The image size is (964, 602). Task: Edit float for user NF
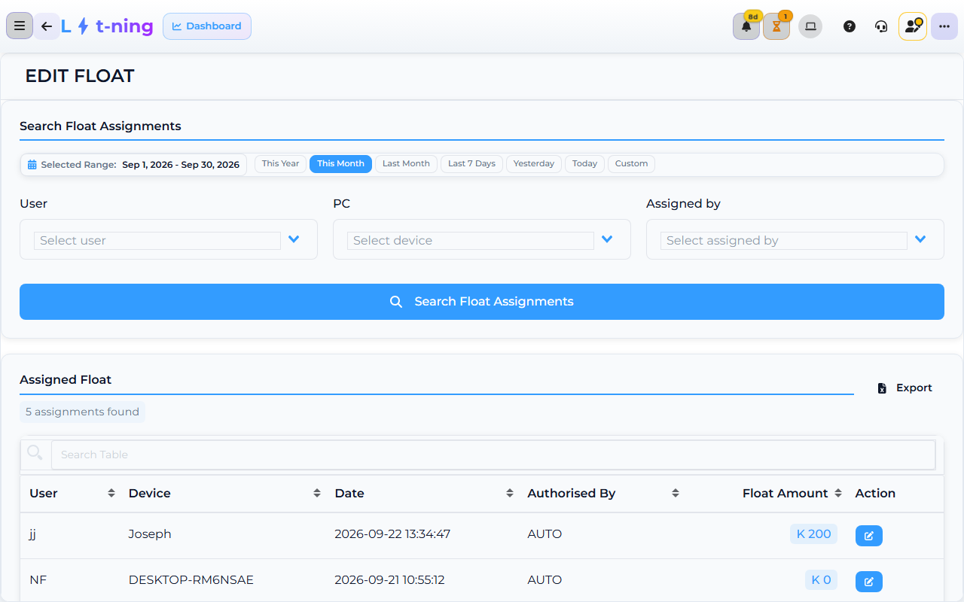click(868, 582)
